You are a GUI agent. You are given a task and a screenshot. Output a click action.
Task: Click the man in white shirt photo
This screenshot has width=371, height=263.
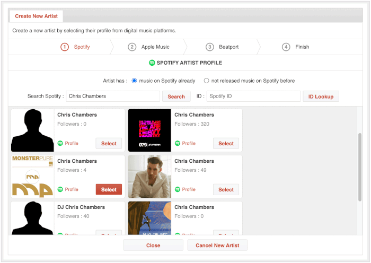point(149,177)
